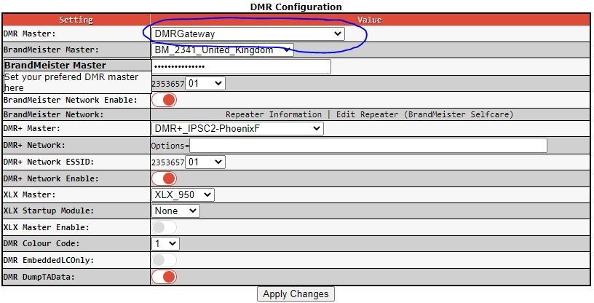Click the 'BrandMeister Network Enable:' label
The width and height of the screenshot is (594, 303).
coord(70,100)
